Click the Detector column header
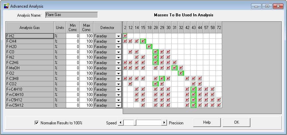The width and height of the screenshot is (287, 135). point(107,28)
